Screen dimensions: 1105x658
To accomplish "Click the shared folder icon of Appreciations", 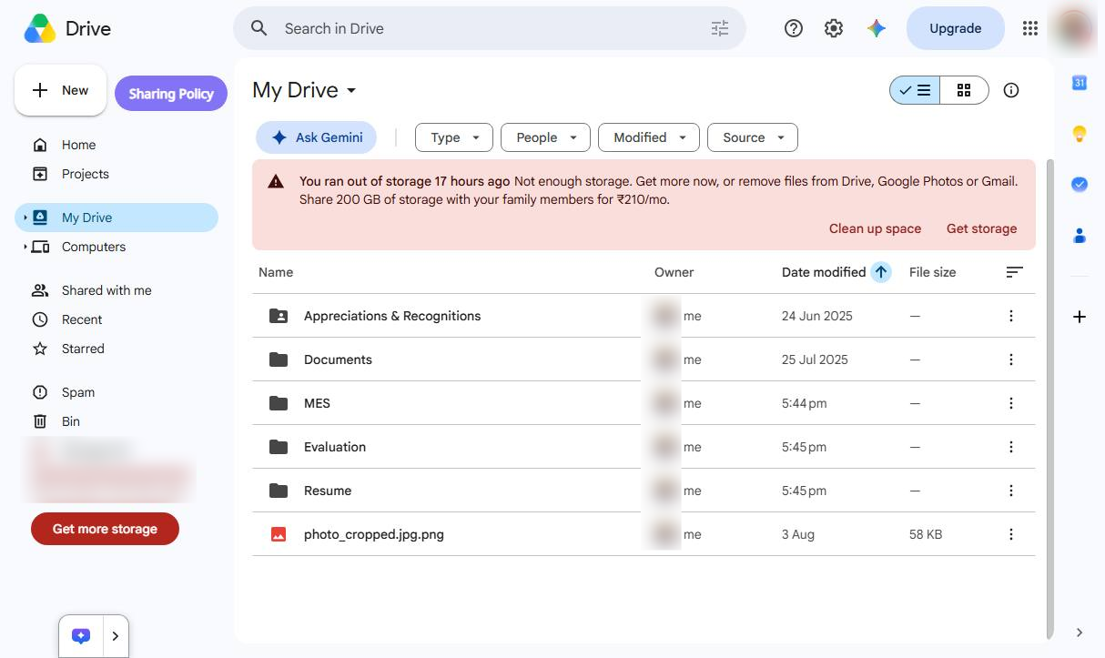I will [x=279, y=316].
